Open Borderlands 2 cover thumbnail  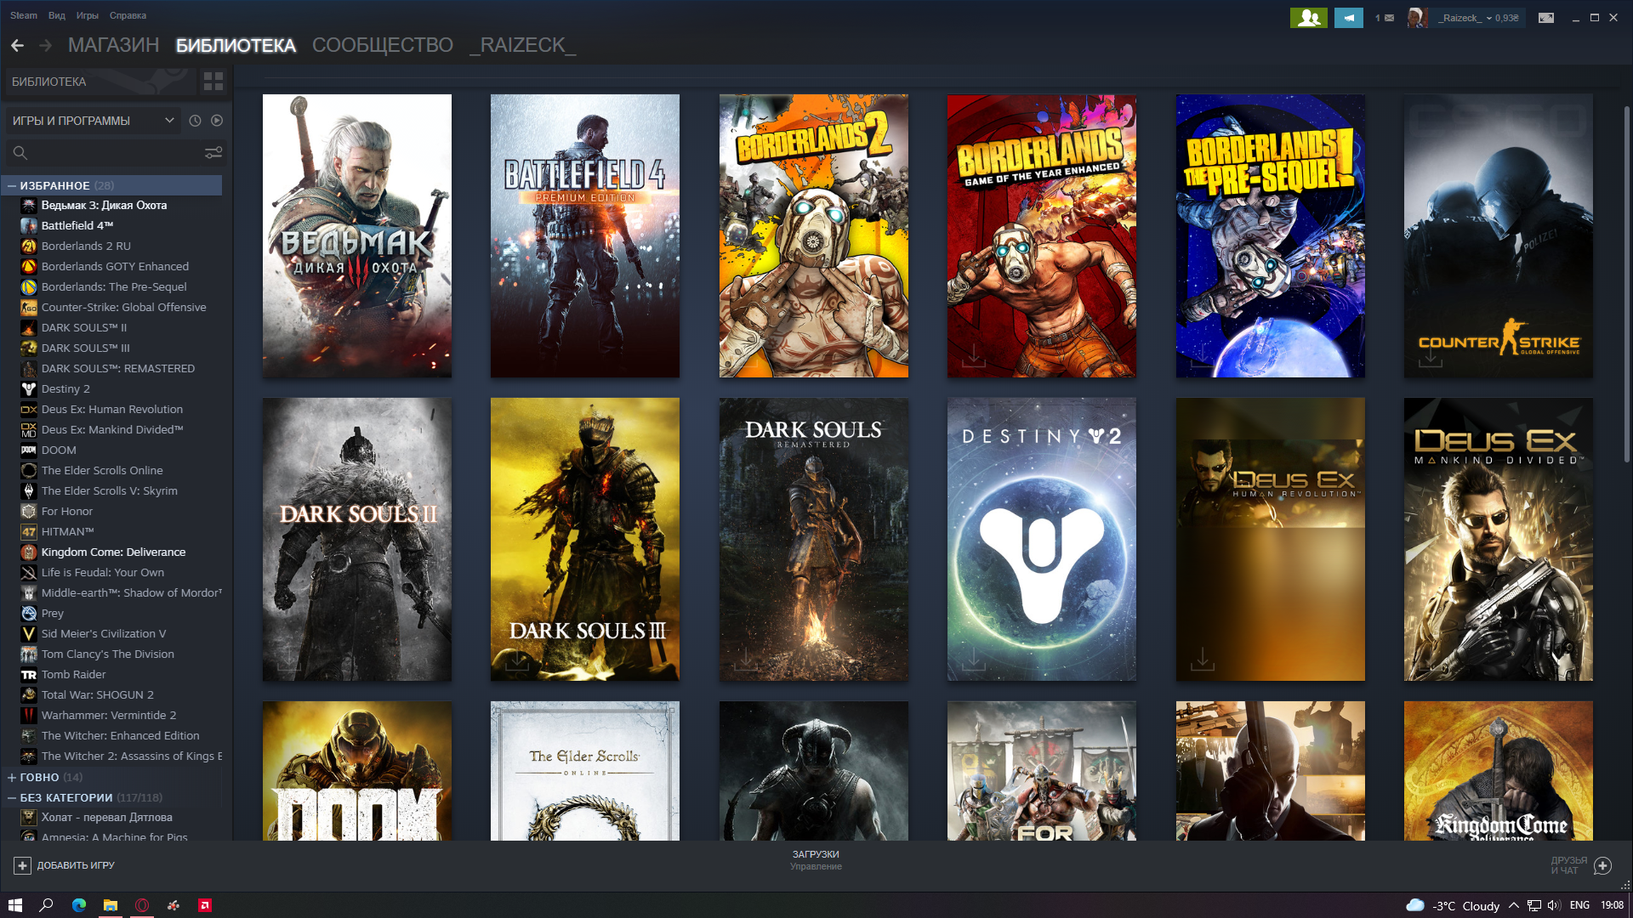(x=814, y=235)
